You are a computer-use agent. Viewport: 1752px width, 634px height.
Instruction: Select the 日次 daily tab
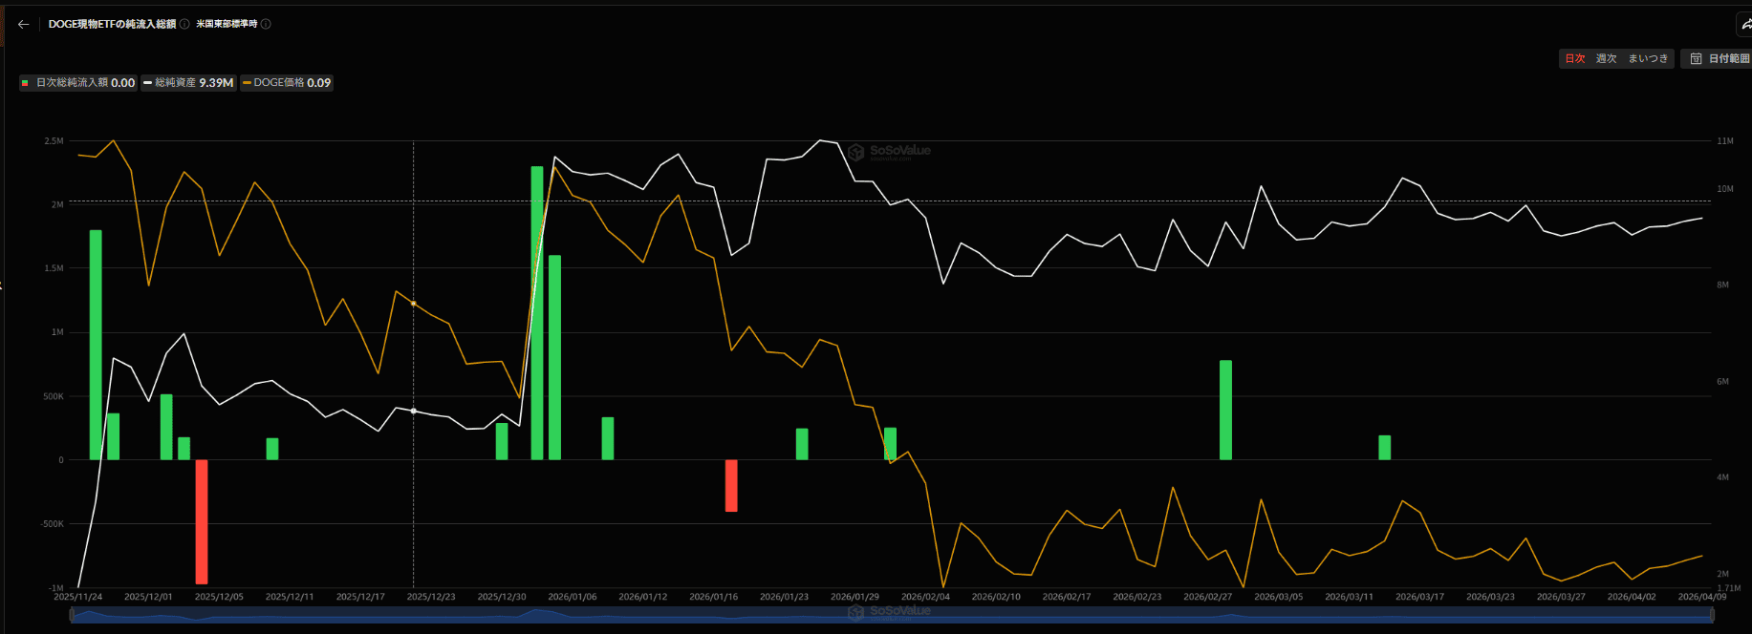pyautogui.click(x=1574, y=59)
